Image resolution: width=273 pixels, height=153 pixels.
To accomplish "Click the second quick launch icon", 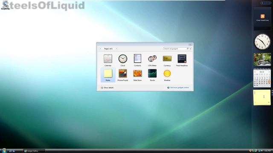I will 14,151.
